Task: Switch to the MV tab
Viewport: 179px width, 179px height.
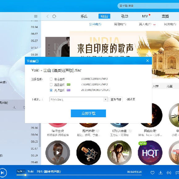Action: coord(145,16)
